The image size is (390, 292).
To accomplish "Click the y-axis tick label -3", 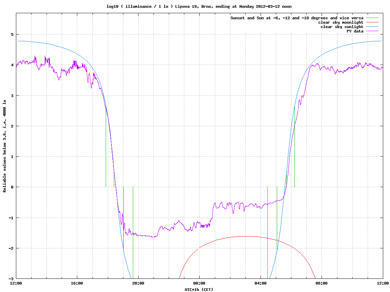I will click(x=11, y=279).
